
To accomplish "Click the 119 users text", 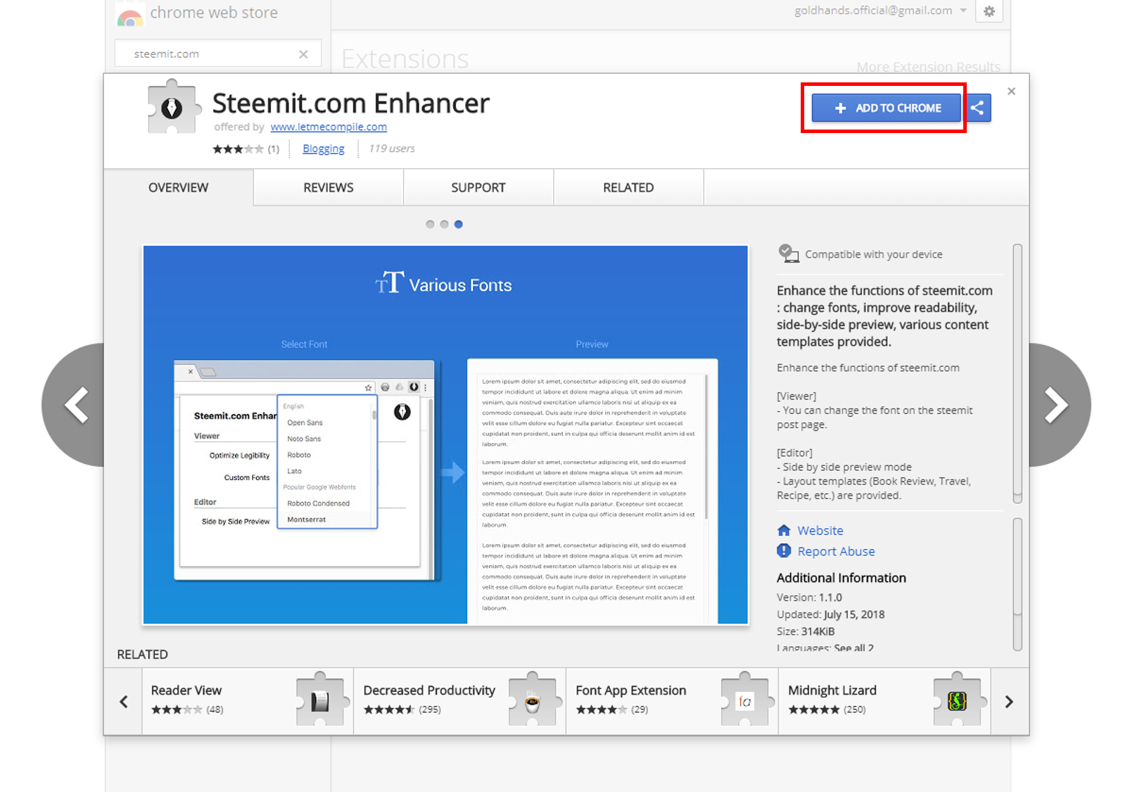I will (392, 149).
